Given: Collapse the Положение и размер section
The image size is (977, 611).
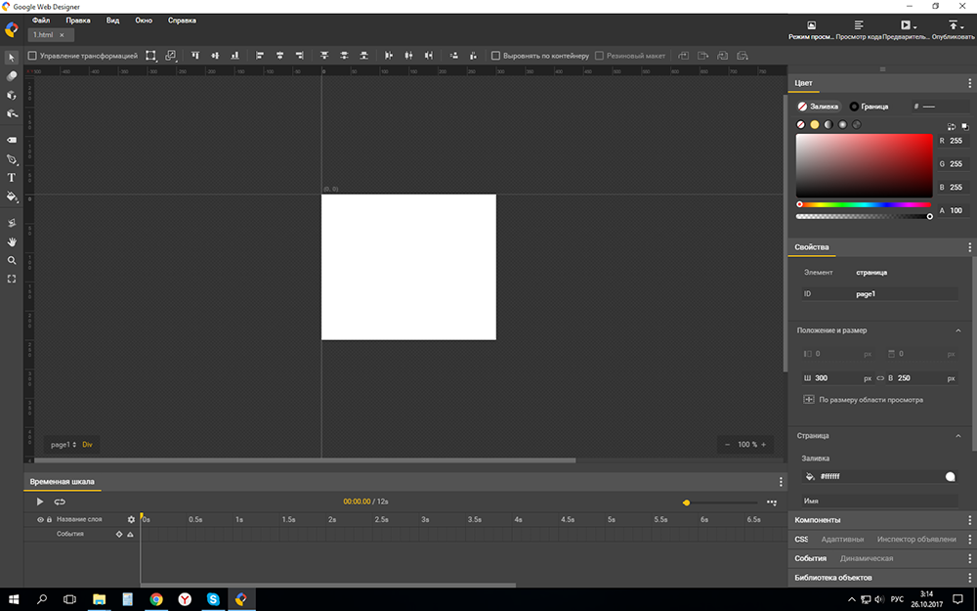Looking at the screenshot, I should (957, 330).
